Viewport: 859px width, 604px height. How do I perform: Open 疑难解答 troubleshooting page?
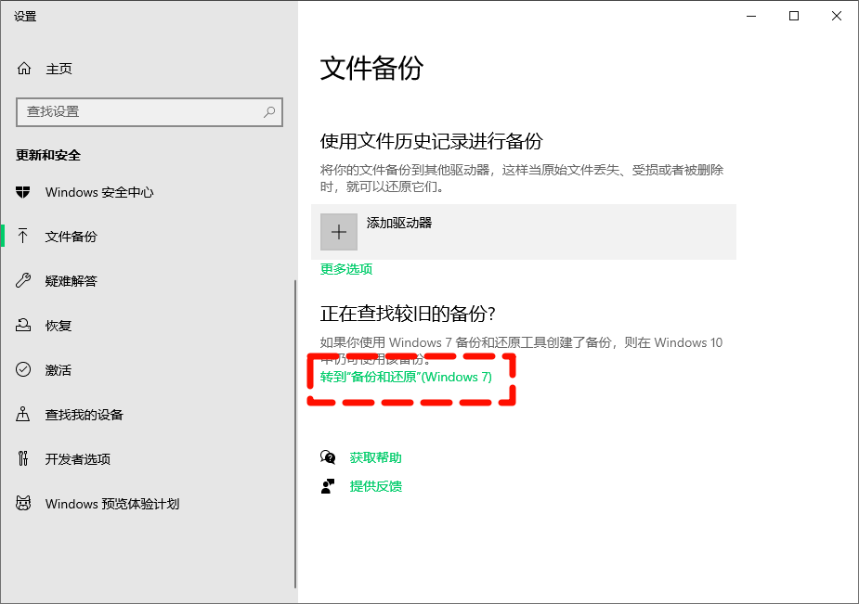pos(71,281)
